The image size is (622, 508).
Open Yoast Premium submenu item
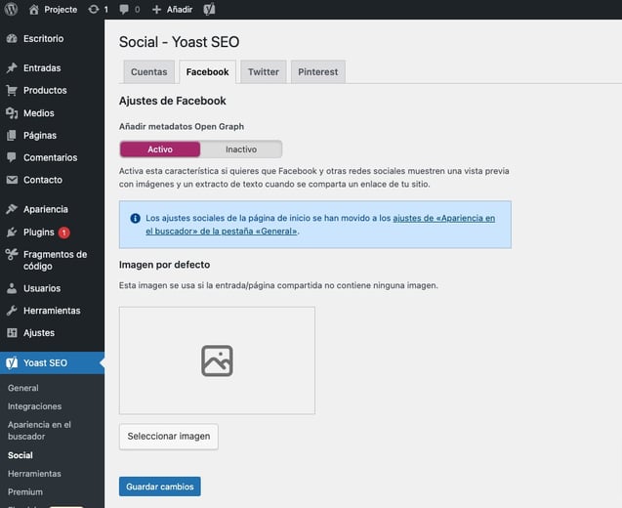click(x=25, y=491)
